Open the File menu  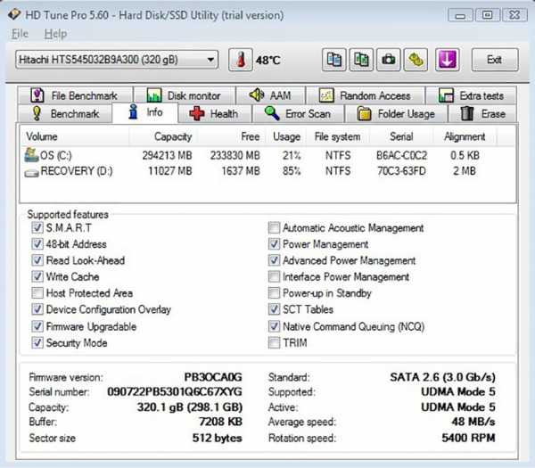click(x=20, y=34)
